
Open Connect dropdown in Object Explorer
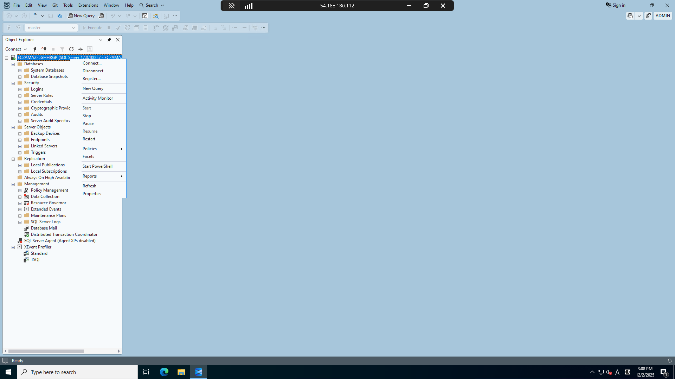[x=16, y=49]
